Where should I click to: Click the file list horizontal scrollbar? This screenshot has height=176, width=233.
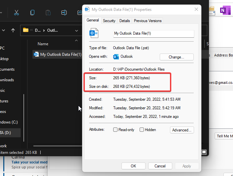click(x=58, y=146)
